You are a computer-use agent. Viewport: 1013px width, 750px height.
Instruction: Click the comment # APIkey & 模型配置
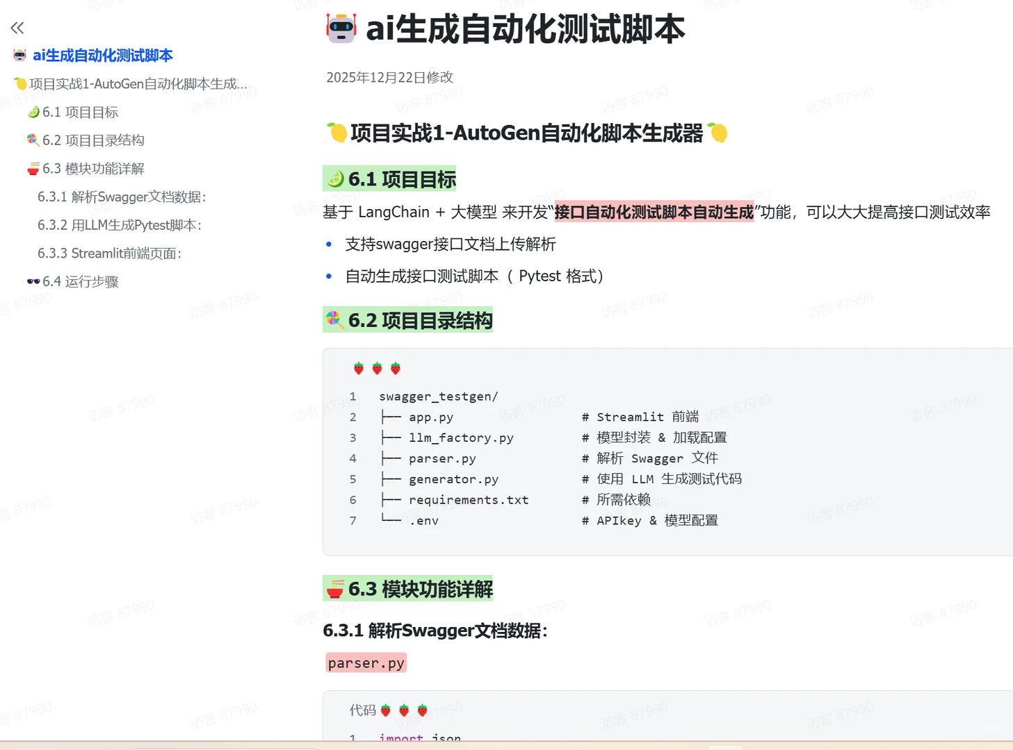(650, 521)
